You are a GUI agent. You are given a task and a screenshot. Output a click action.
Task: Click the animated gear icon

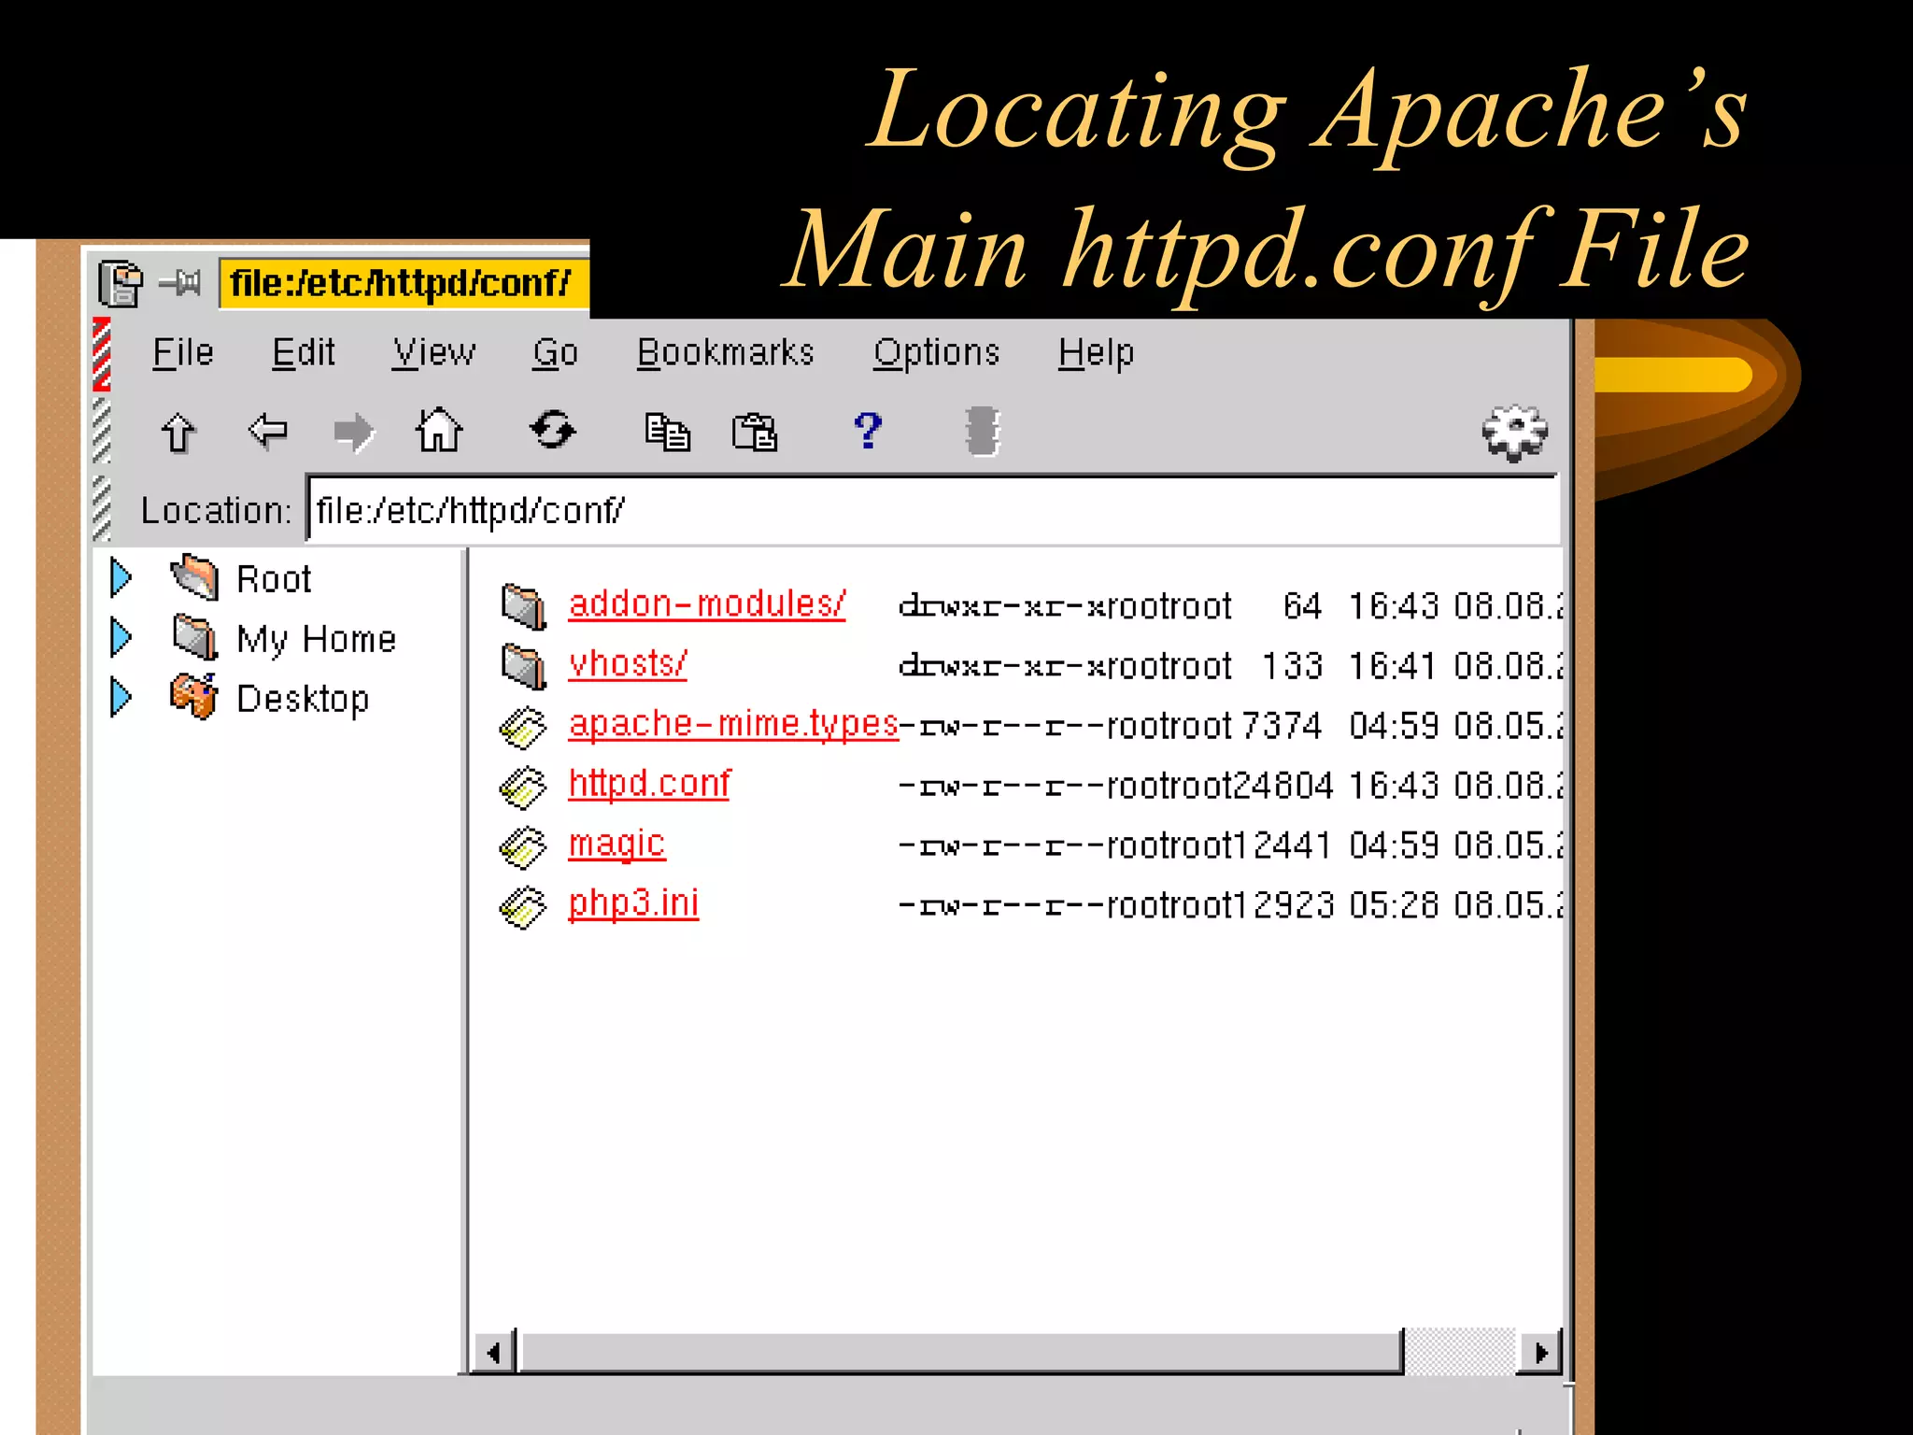click(1514, 433)
